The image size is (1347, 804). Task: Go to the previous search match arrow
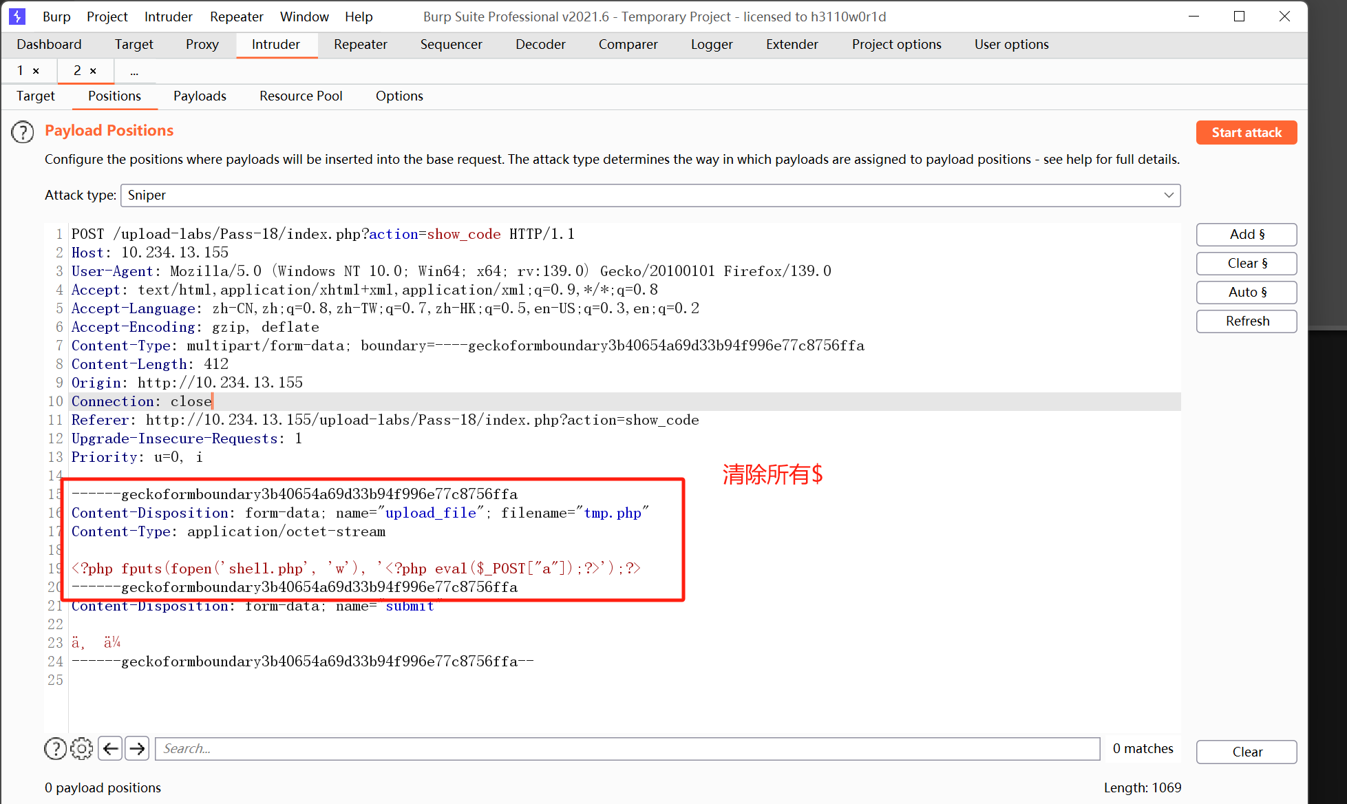110,748
